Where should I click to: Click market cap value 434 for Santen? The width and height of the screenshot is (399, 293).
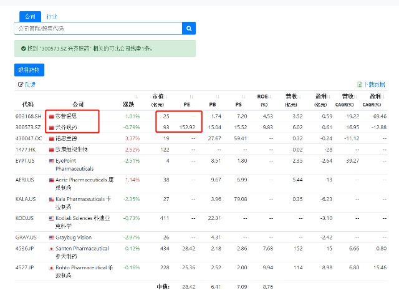165,249
